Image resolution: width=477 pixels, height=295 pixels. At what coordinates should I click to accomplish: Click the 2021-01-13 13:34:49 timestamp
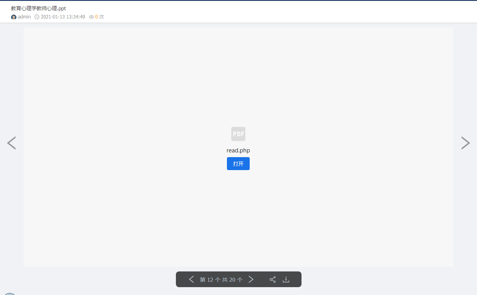coord(63,17)
